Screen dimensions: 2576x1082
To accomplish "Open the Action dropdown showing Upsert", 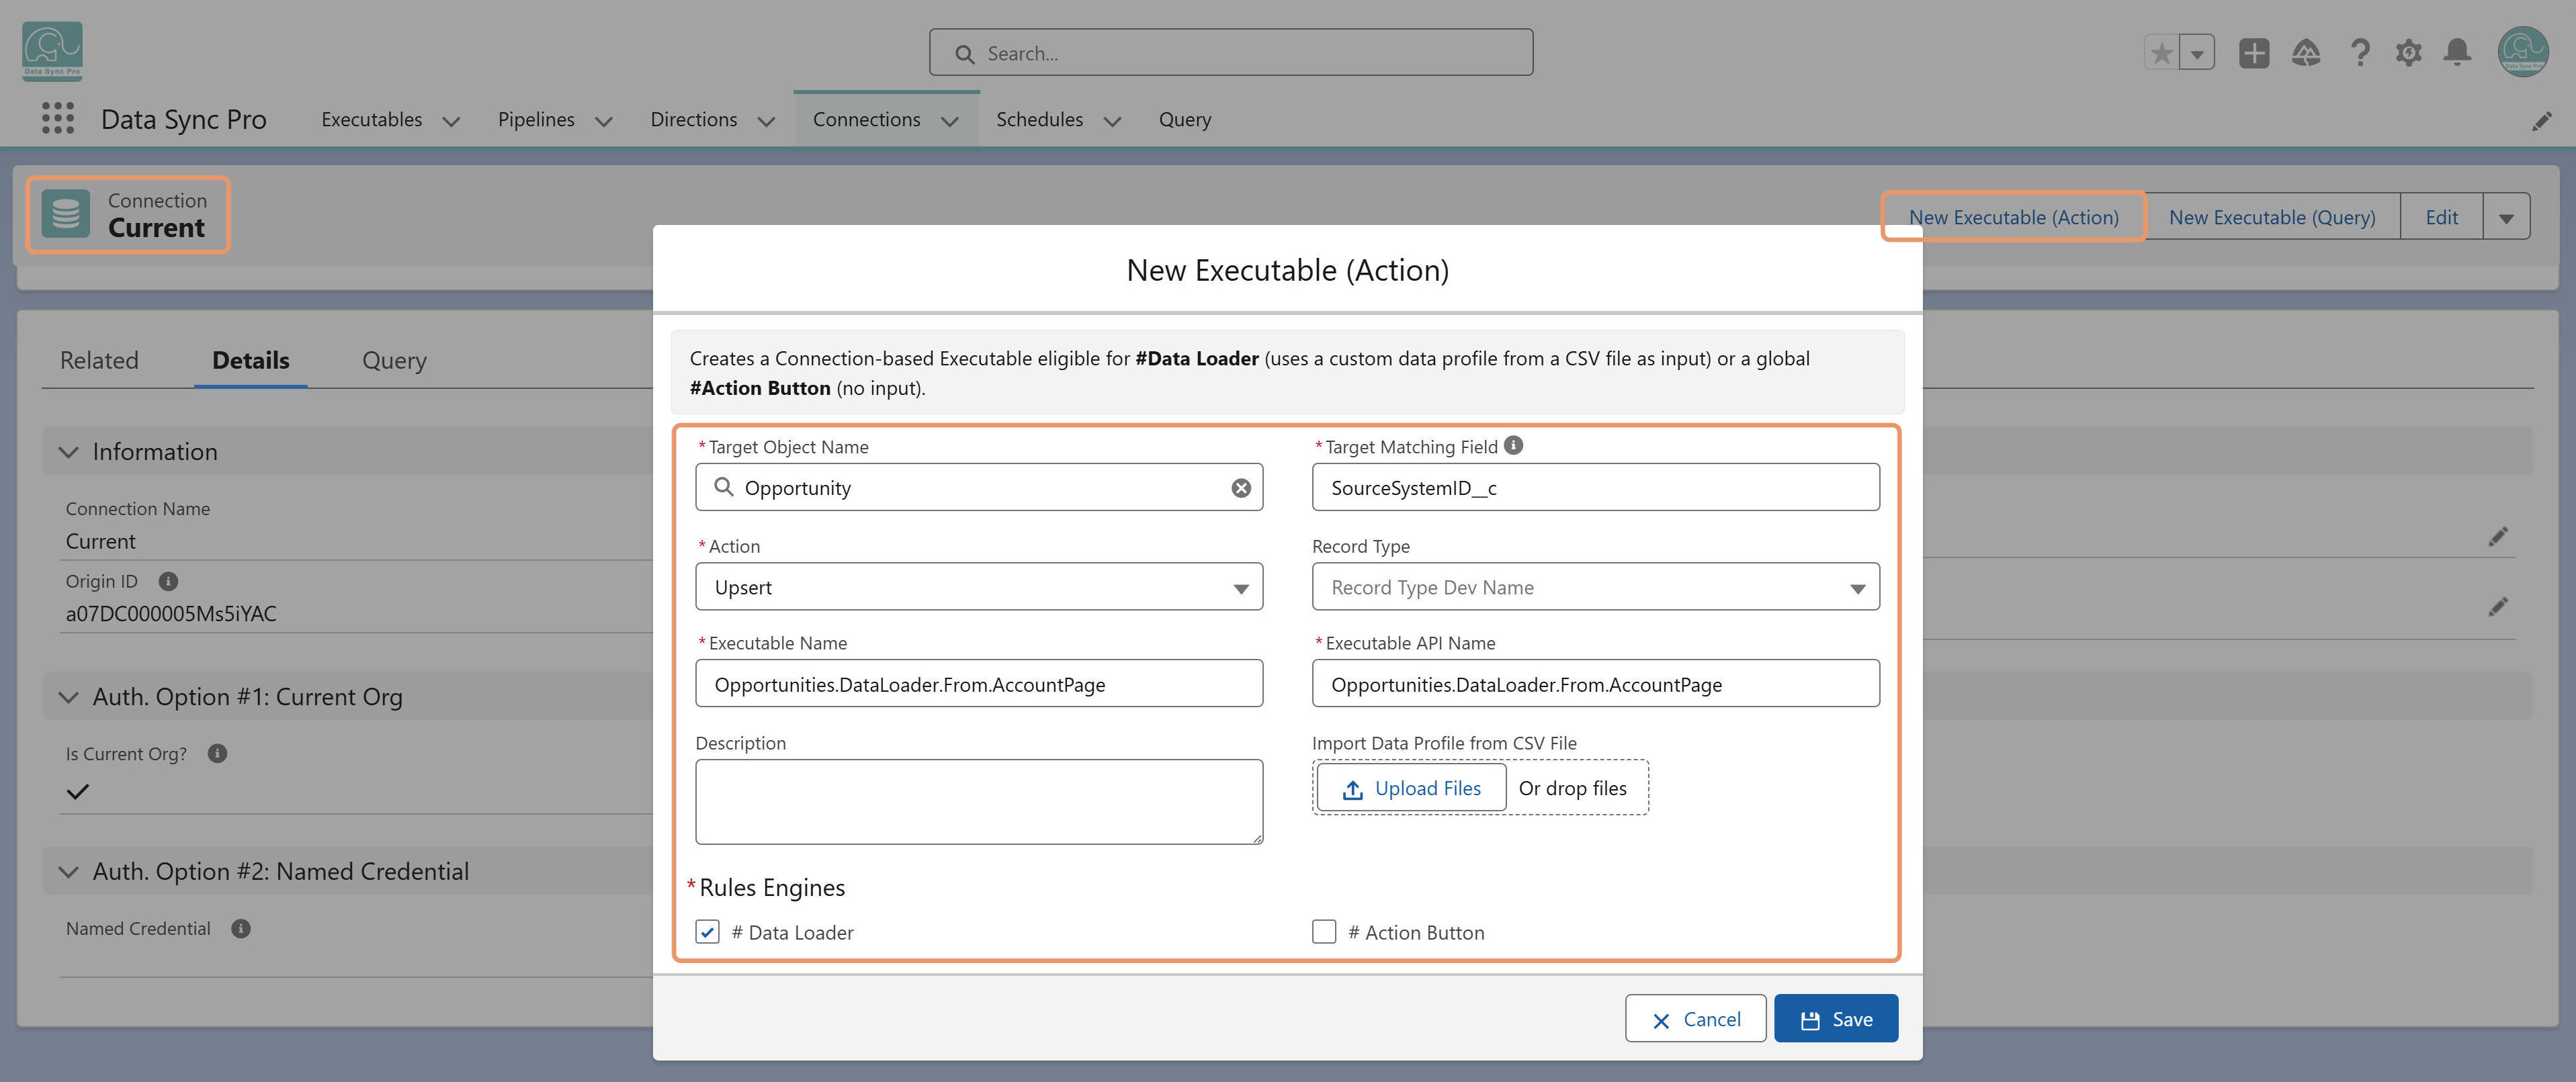I will point(979,587).
